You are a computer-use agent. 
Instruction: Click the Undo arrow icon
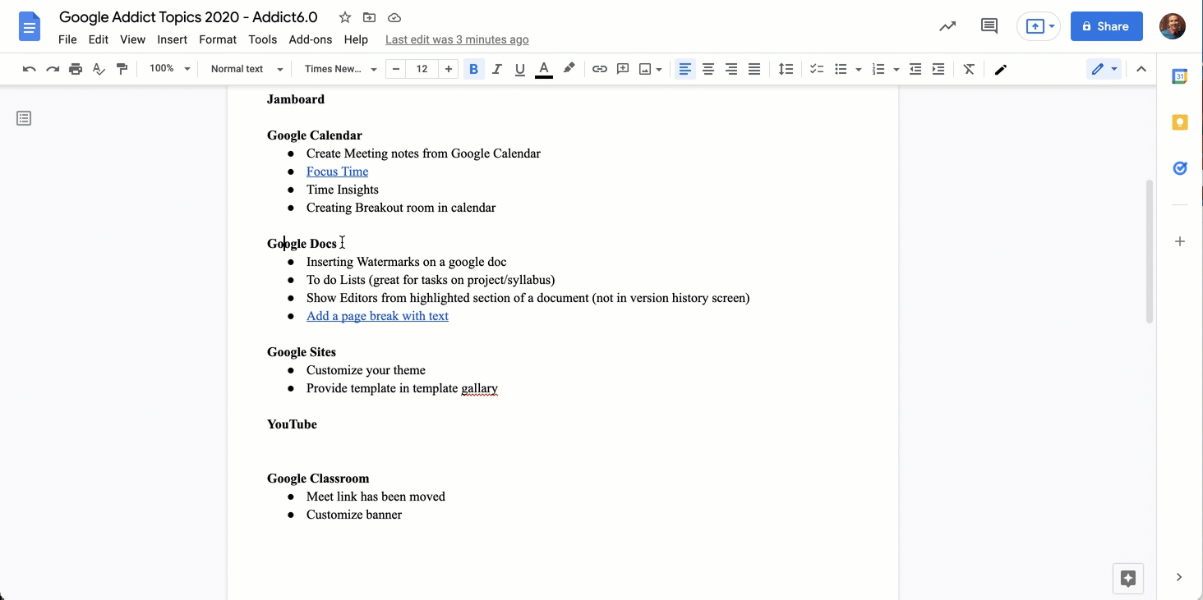30,69
